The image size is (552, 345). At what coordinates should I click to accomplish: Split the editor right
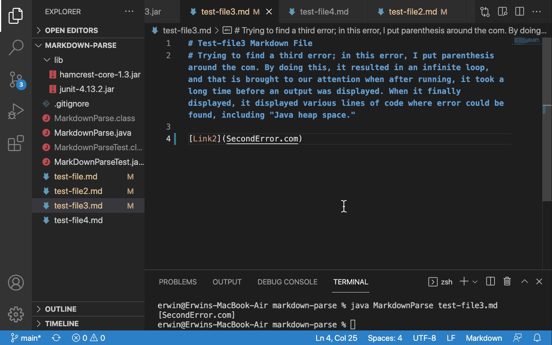pos(520,12)
